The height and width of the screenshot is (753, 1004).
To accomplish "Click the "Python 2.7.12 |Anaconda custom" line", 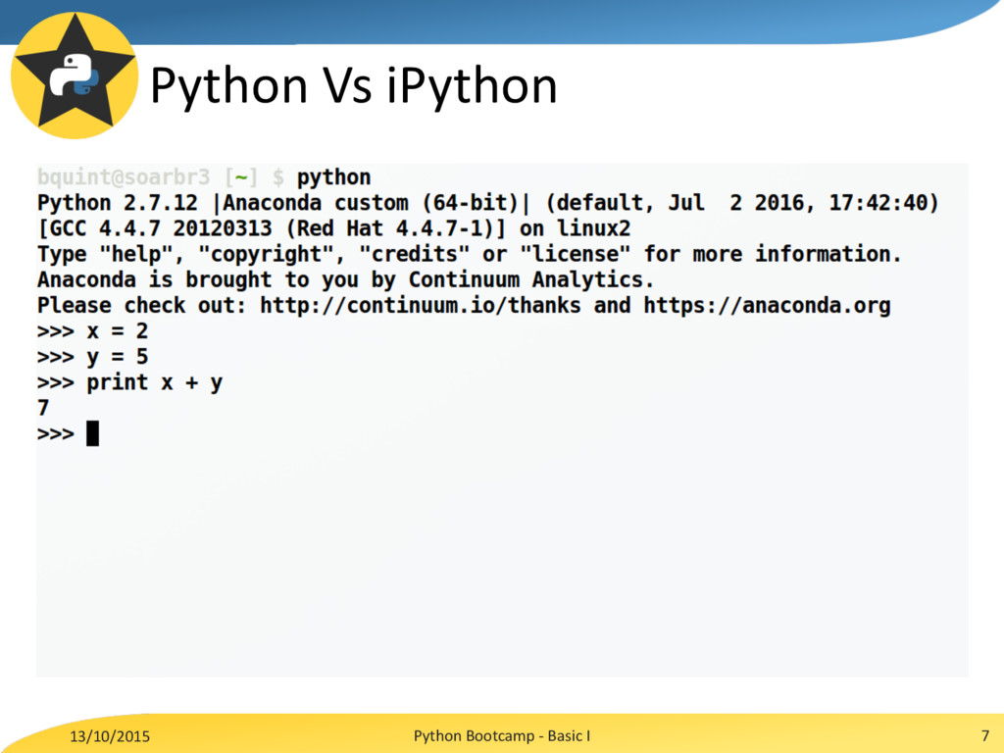I will pos(488,203).
